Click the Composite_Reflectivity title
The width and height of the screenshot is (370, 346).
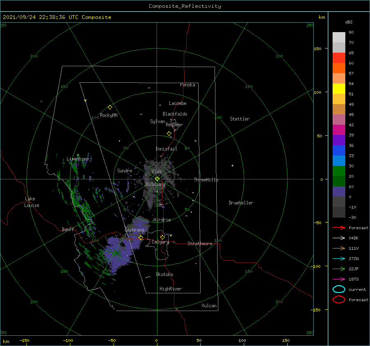click(x=185, y=6)
